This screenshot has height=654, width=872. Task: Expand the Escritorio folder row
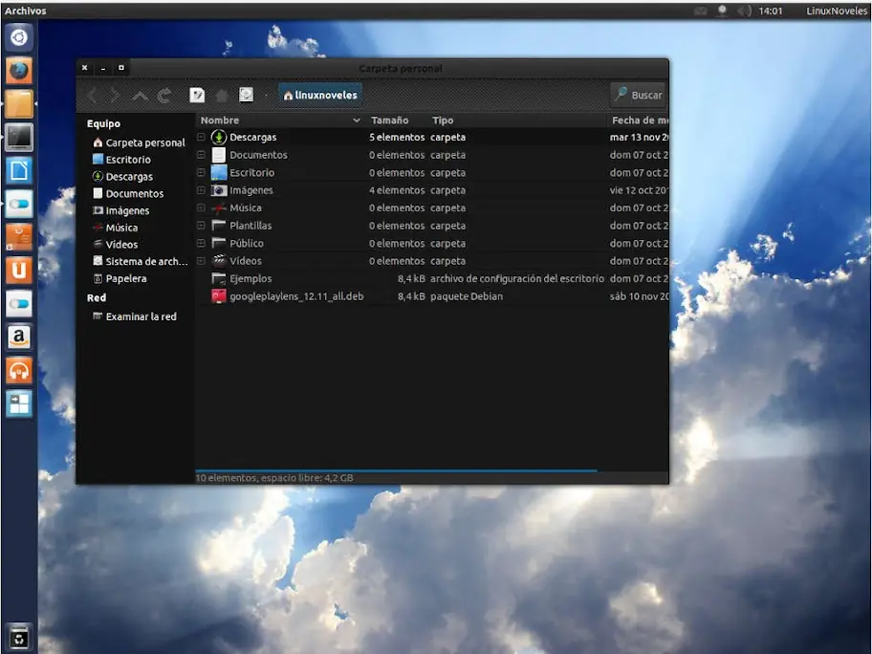202,172
